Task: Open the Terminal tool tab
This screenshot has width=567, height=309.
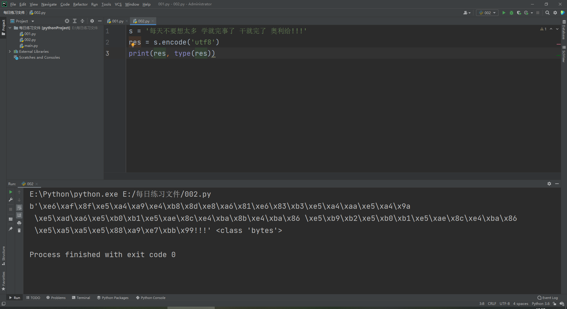Action: [81, 298]
